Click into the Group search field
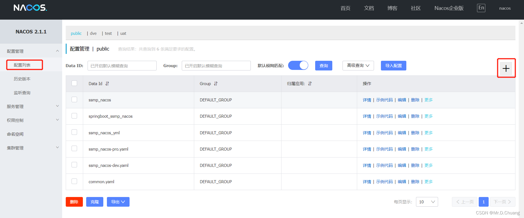The height and width of the screenshot is (218, 524). [216, 65]
